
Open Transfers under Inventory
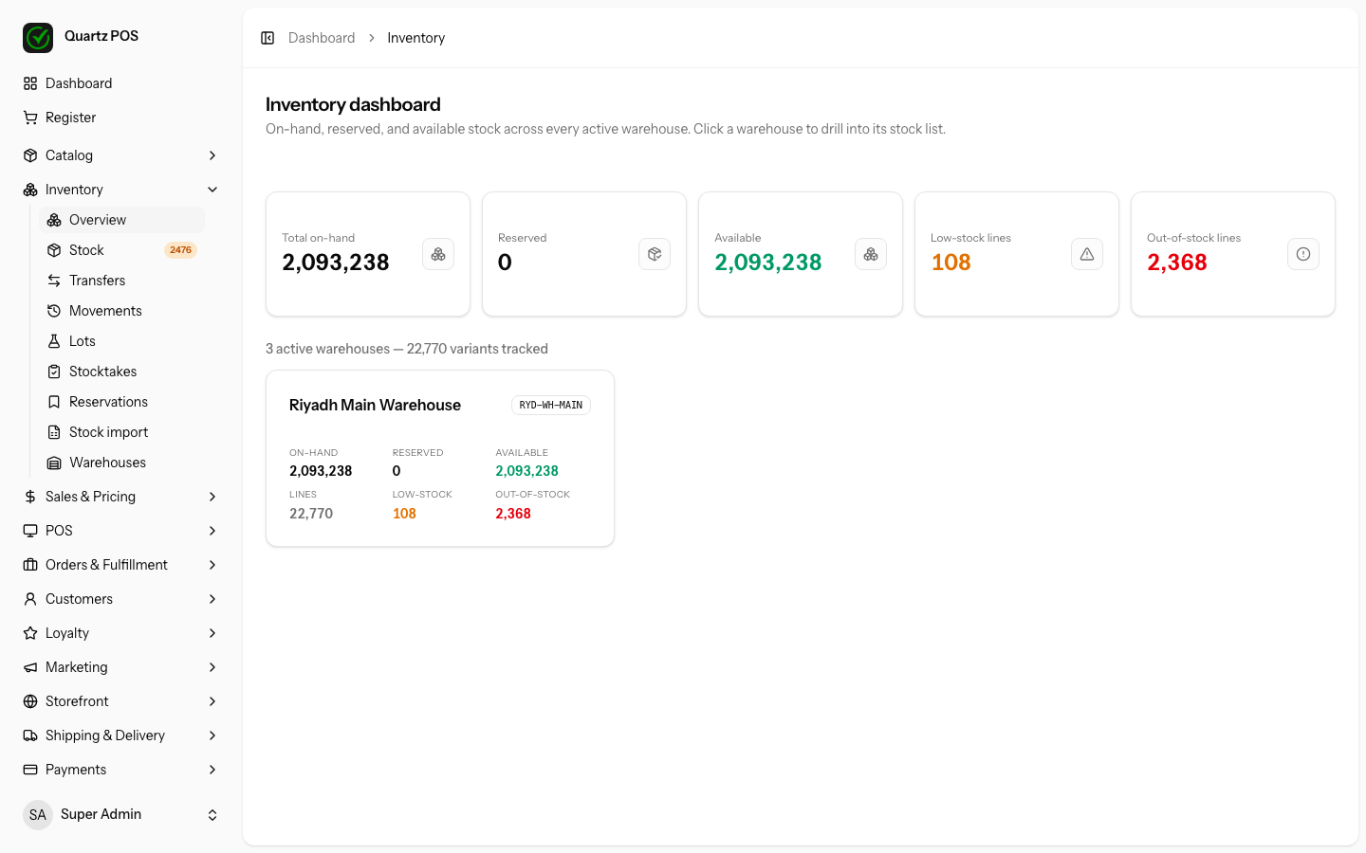pyautogui.click(x=122, y=281)
